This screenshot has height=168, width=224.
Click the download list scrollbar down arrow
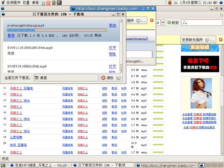tap(121, 71)
